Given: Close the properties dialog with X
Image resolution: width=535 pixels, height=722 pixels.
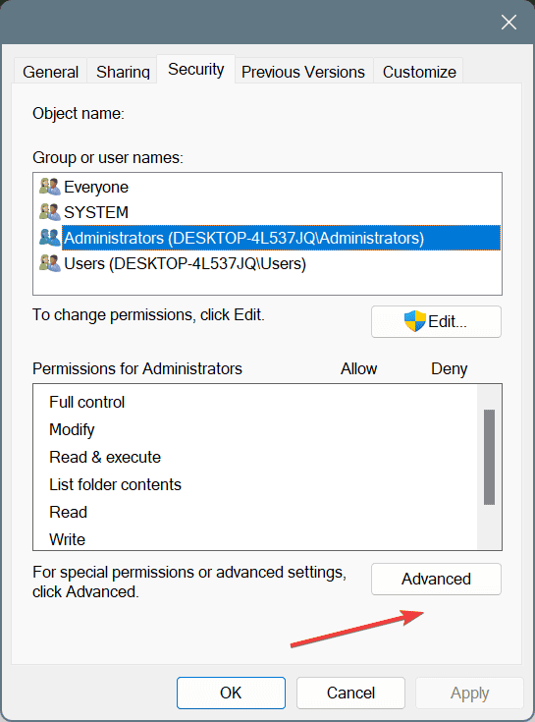Looking at the screenshot, I should tap(508, 22).
